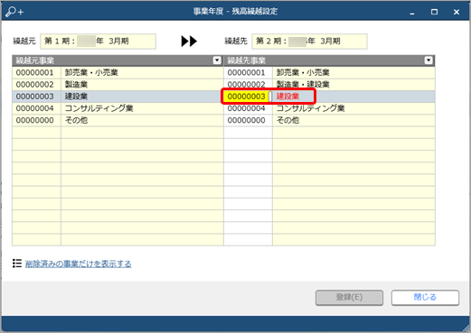Open the 繰越元事業 column dropdown arrow

click(x=217, y=60)
